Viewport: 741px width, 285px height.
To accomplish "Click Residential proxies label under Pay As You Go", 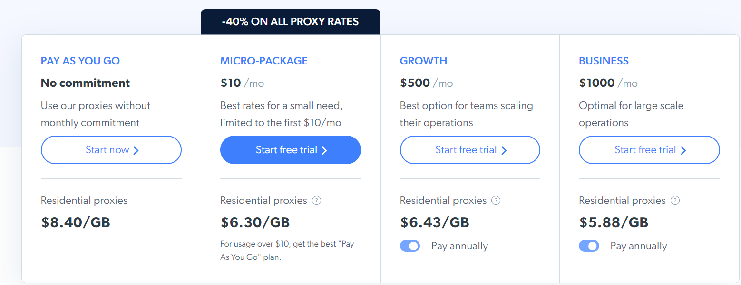I will pyautogui.click(x=84, y=201).
